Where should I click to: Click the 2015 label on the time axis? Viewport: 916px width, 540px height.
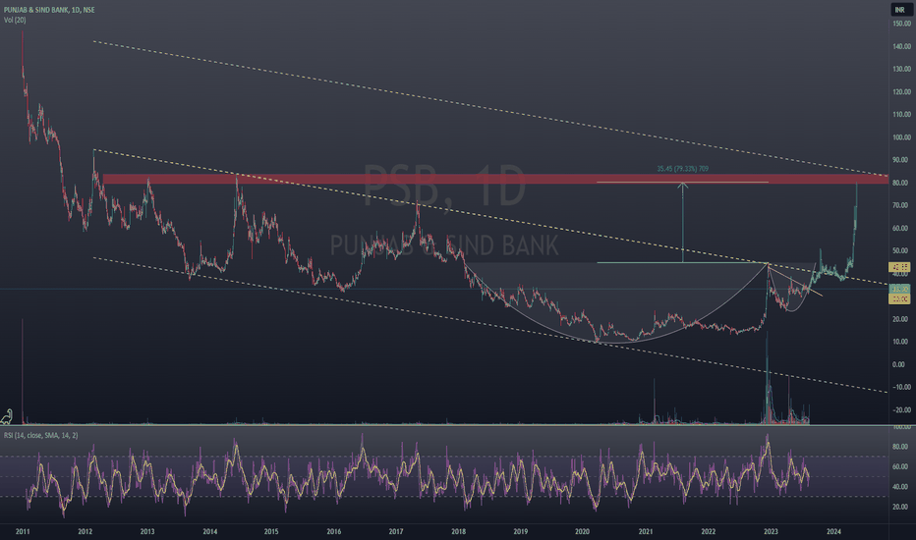tap(271, 532)
